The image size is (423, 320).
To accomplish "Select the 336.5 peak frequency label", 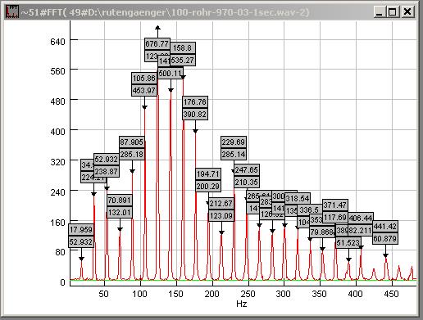I will [x=310, y=210].
